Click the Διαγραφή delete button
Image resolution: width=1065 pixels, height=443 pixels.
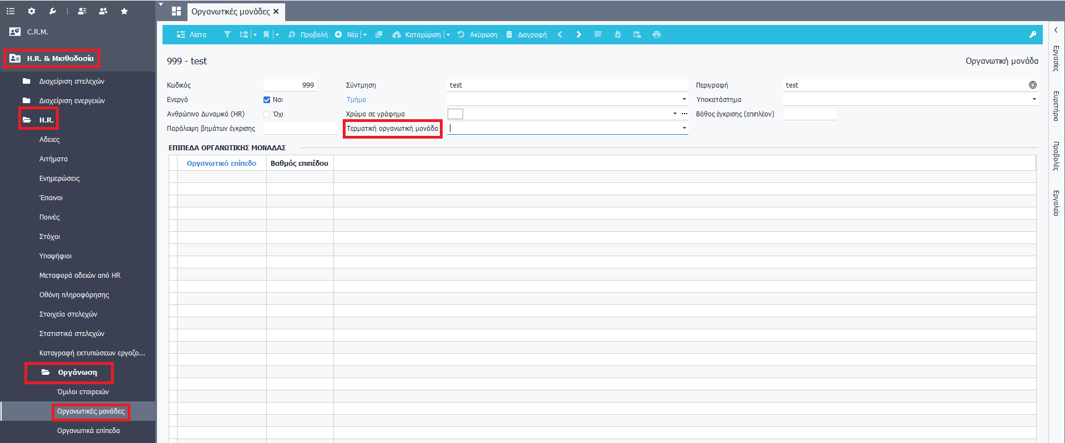(x=526, y=34)
